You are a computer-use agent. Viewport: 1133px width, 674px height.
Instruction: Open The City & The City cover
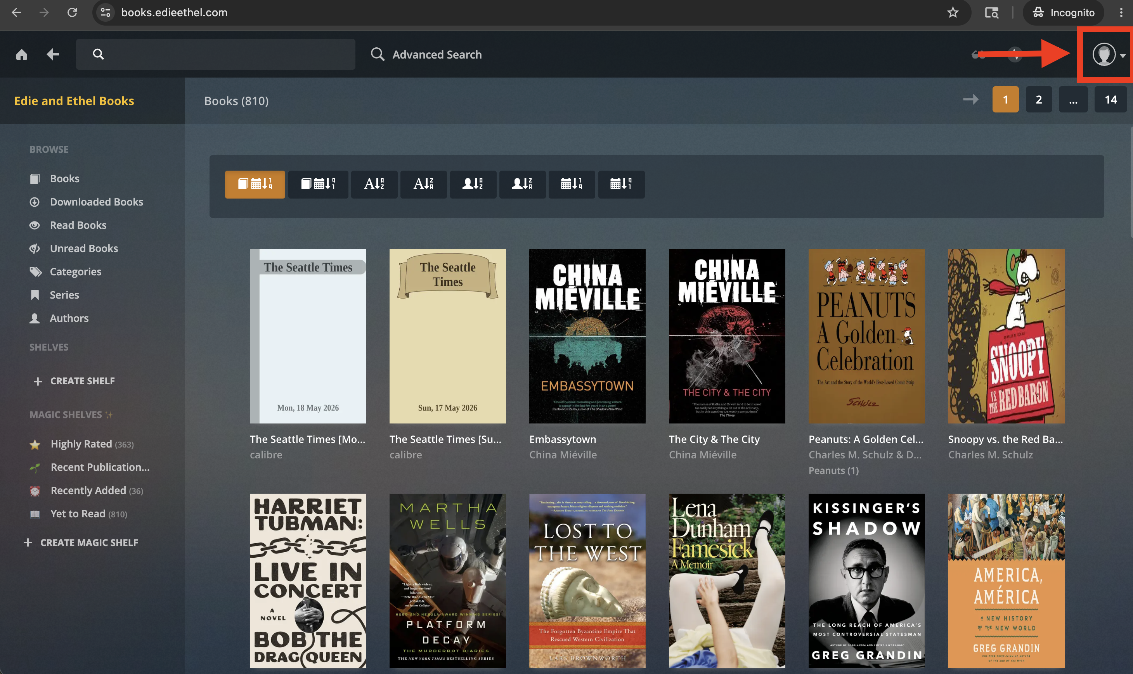pyautogui.click(x=727, y=336)
